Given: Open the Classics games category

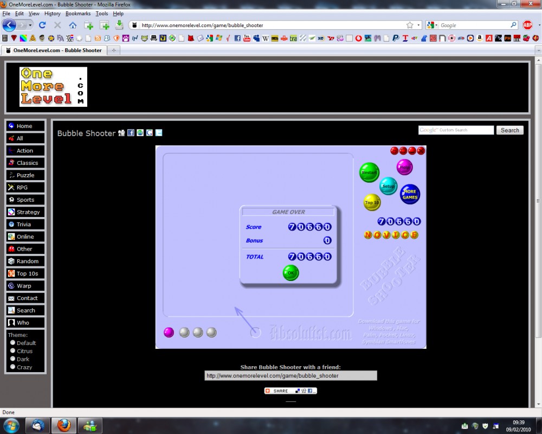Looking at the screenshot, I should tap(25, 163).
